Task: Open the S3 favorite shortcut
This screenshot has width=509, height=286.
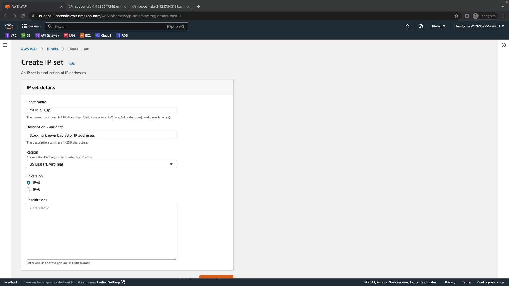Action: (x=26, y=35)
